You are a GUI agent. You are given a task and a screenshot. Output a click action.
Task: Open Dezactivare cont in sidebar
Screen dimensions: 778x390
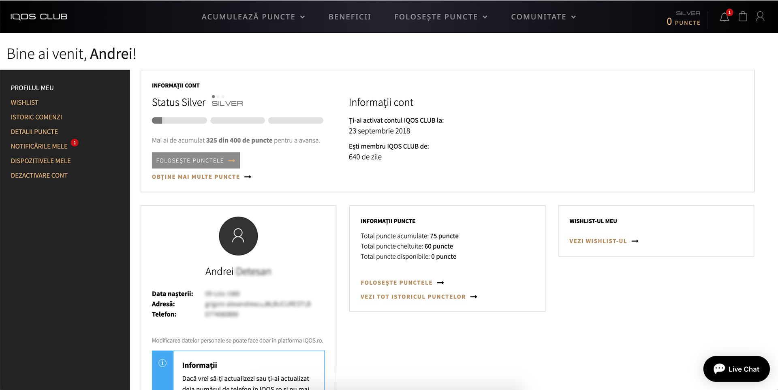(x=39, y=175)
